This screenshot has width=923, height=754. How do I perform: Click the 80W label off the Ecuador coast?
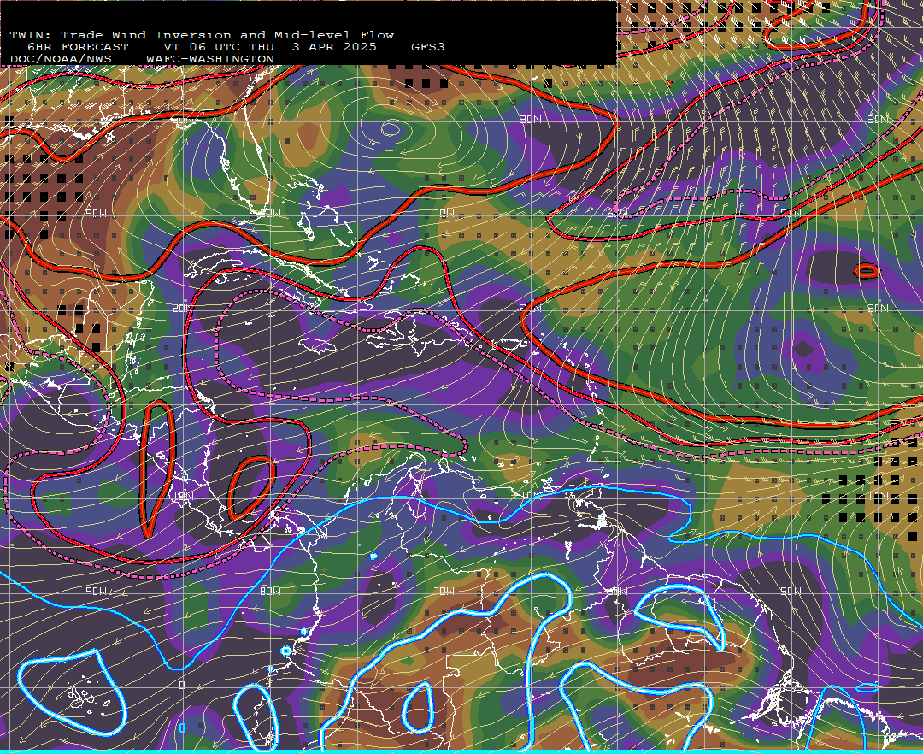coord(270,591)
